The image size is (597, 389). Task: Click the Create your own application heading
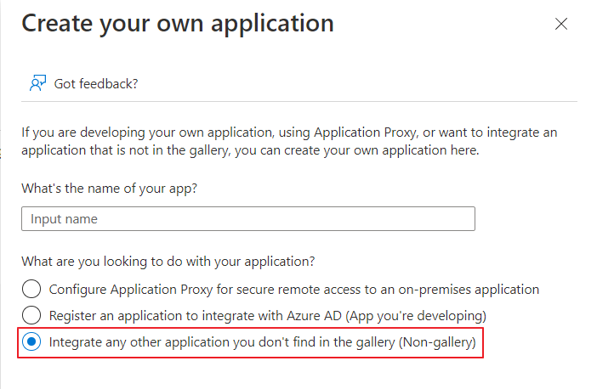coord(178,24)
